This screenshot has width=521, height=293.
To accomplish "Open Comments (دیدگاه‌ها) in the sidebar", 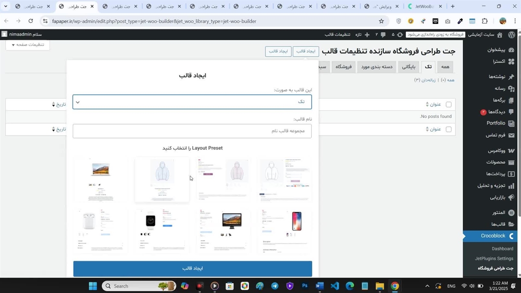I will pyautogui.click(x=496, y=112).
